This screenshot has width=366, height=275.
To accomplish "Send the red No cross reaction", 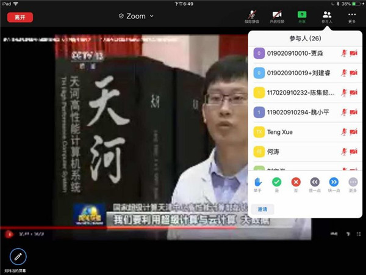I will (x=296, y=182).
